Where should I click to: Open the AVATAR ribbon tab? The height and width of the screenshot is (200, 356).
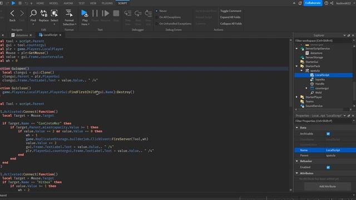click(68, 3)
